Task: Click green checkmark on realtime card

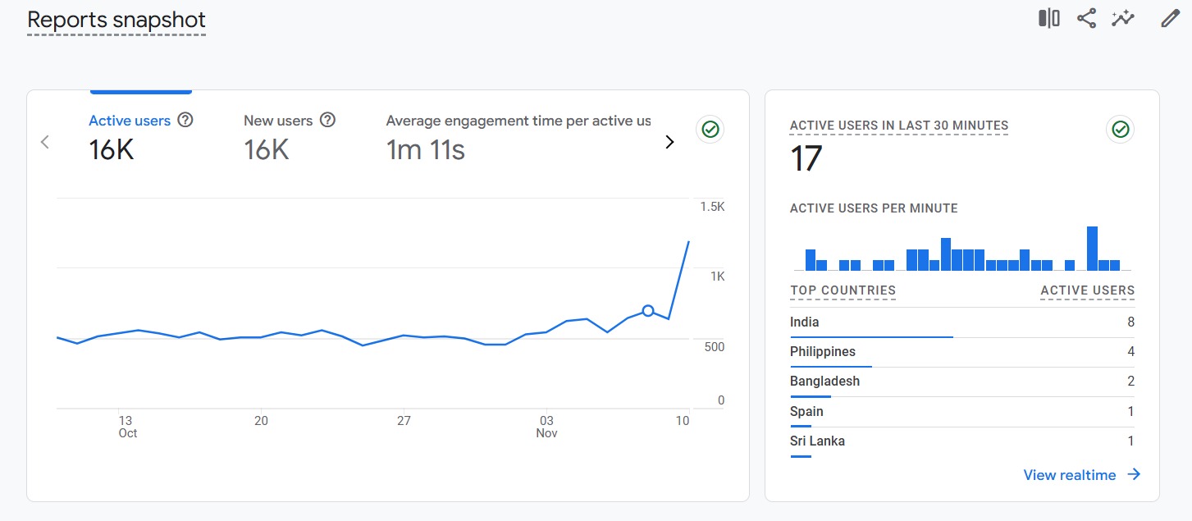Action: pyautogui.click(x=1120, y=130)
